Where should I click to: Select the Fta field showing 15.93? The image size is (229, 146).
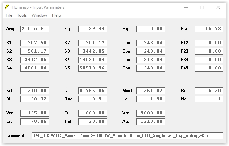[209, 29]
